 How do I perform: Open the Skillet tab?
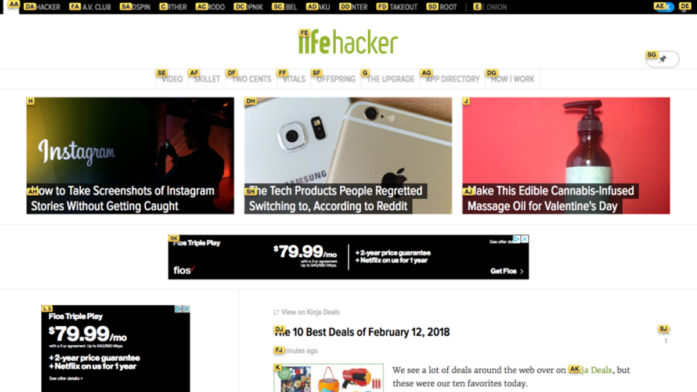coord(207,79)
